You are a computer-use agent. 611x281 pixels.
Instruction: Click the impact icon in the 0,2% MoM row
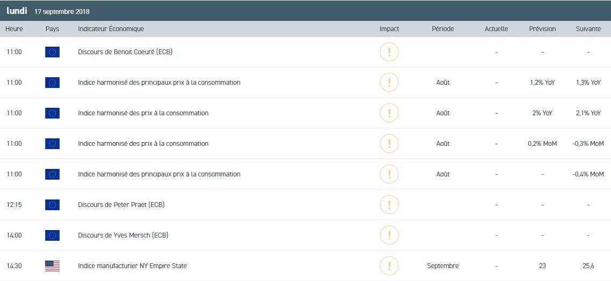coord(389,144)
